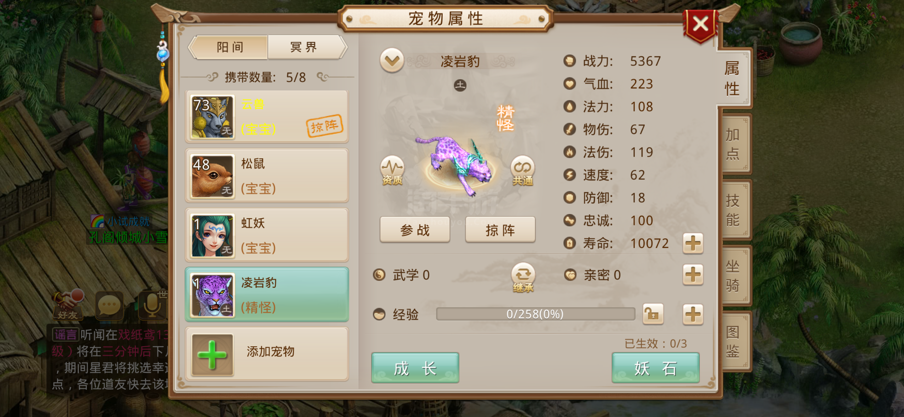This screenshot has width=904, height=417.
Task: Click the 参战 button
Action: point(415,230)
